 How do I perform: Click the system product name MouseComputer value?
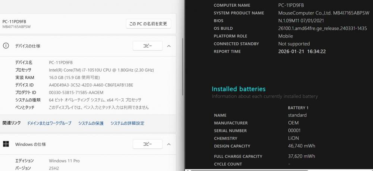tap(324, 13)
